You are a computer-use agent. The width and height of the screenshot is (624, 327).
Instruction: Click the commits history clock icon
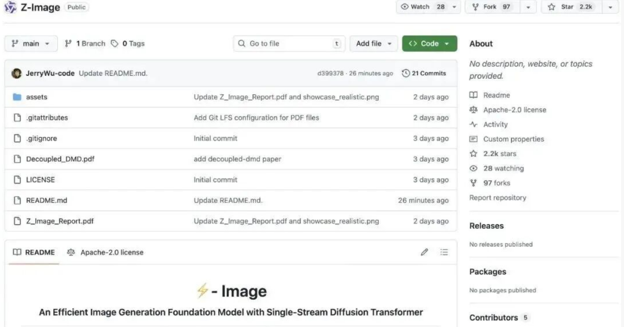(406, 73)
